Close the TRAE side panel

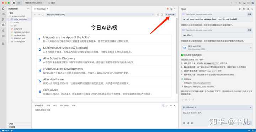pyautogui.click(x=252, y=9)
